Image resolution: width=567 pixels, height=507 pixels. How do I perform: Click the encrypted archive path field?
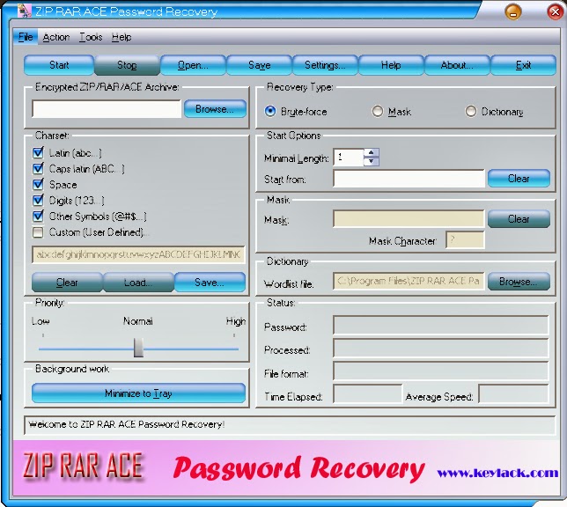click(107, 109)
